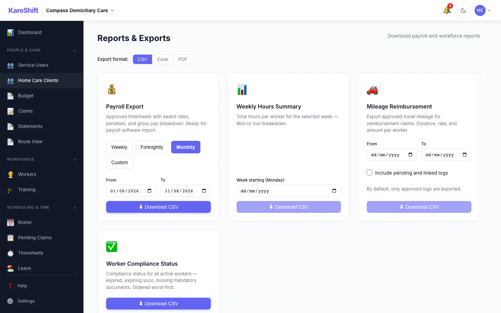Click the Workers person icon
Image resolution: width=501 pixels, height=313 pixels.
click(x=10, y=175)
